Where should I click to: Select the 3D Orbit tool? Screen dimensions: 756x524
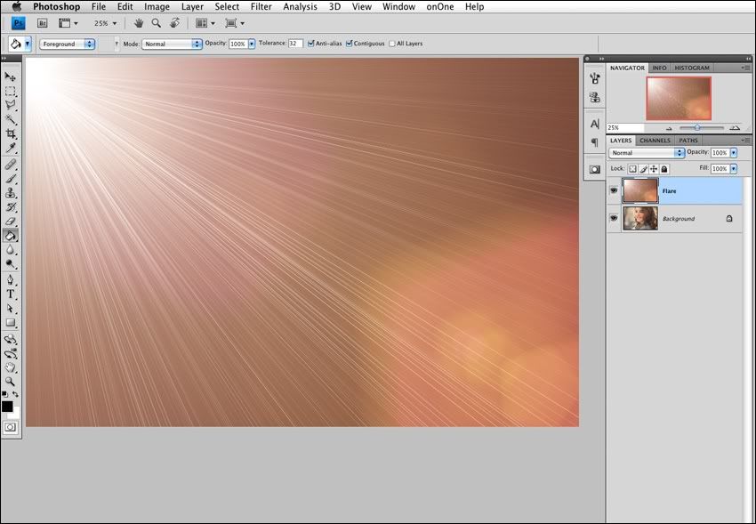point(10,354)
